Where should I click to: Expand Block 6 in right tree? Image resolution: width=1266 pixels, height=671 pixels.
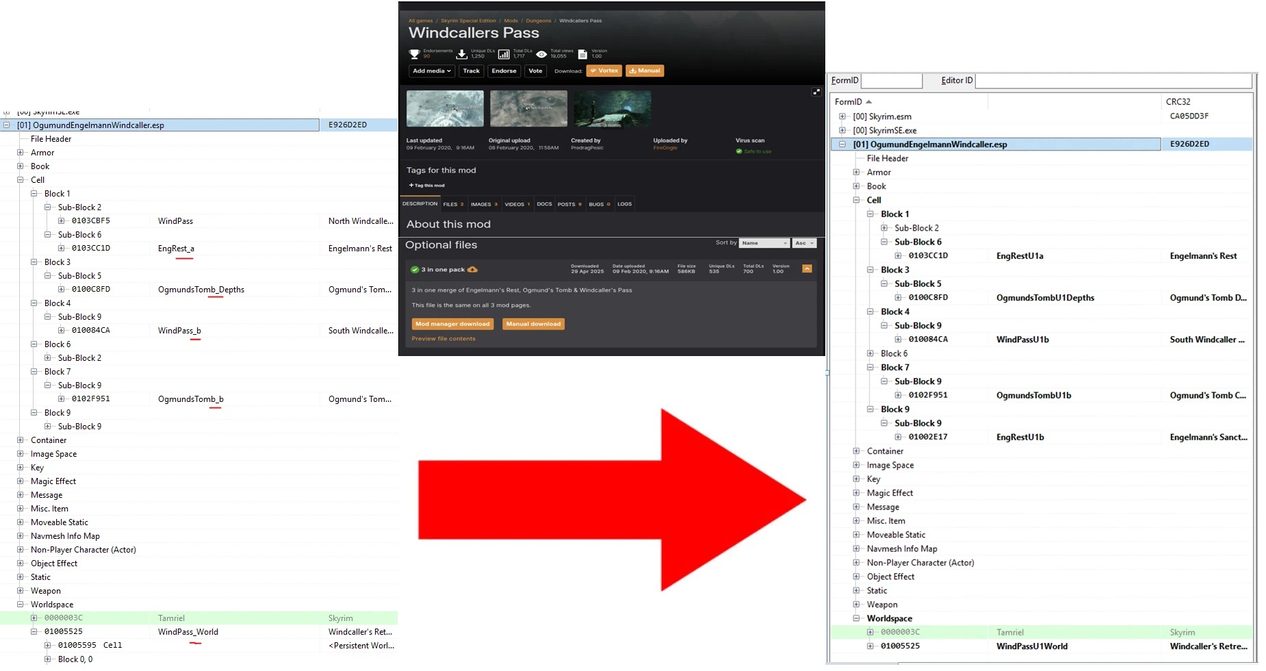[x=870, y=353]
